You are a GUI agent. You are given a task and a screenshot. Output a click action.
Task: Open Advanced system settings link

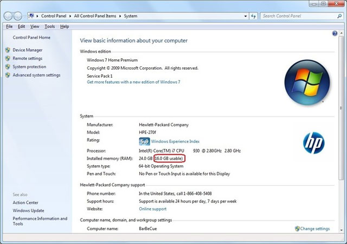(x=36, y=75)
